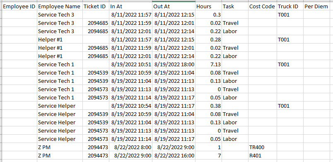
Task: Click the TR400 cost code cell
Action: pos(262,147)
